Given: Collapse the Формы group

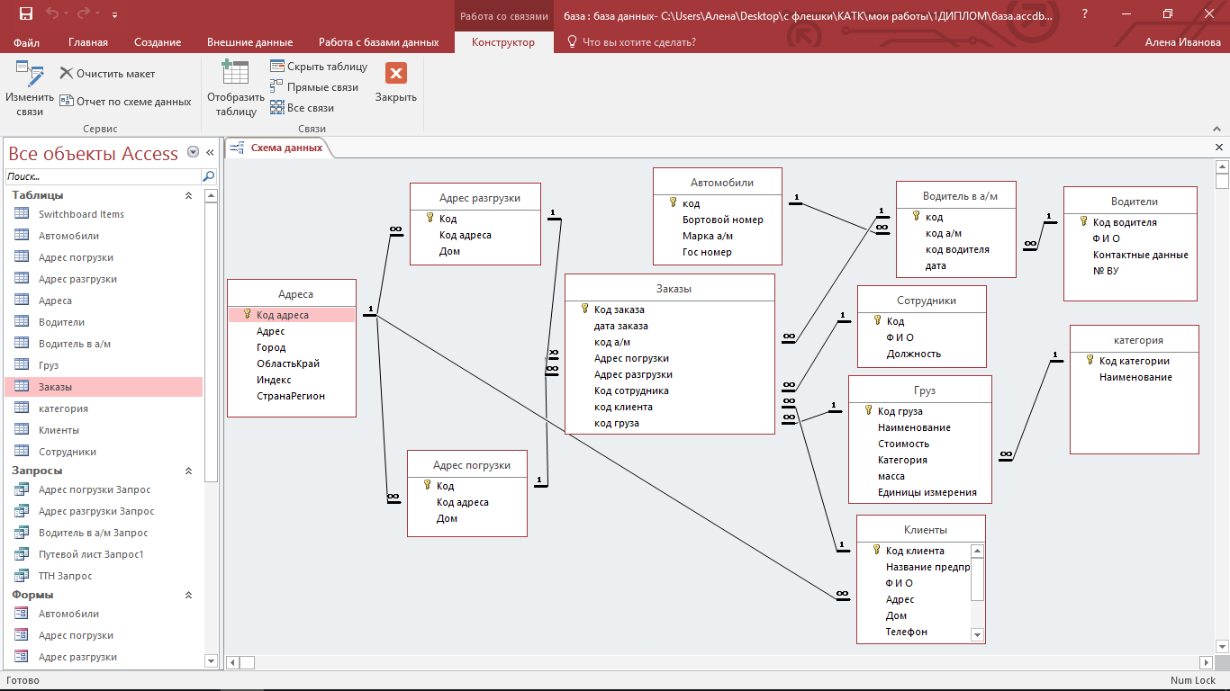Looking at the screenshot, I should click(188, 595).
